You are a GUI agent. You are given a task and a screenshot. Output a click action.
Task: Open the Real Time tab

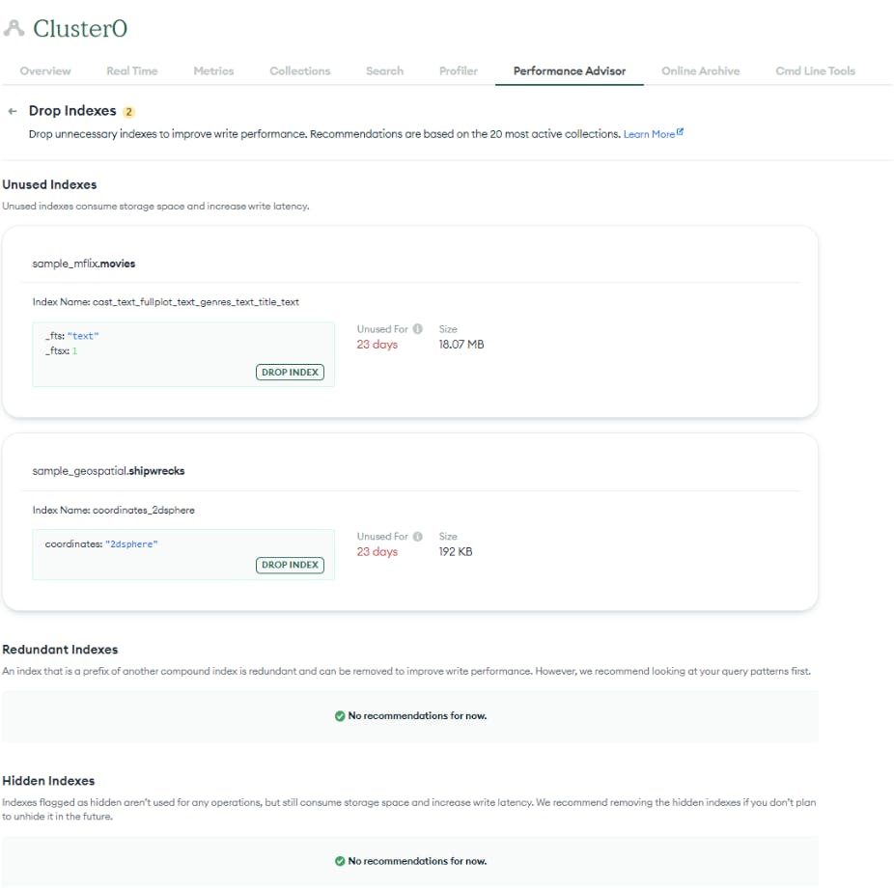(130, 70)
